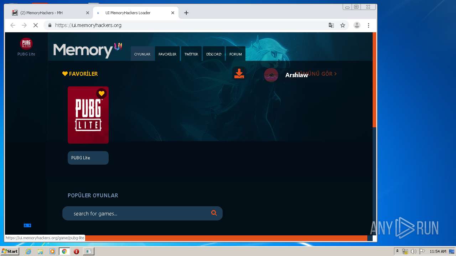Open the FAVORİLER menu tab
The image size is (456, 256).
coord(167,54)
